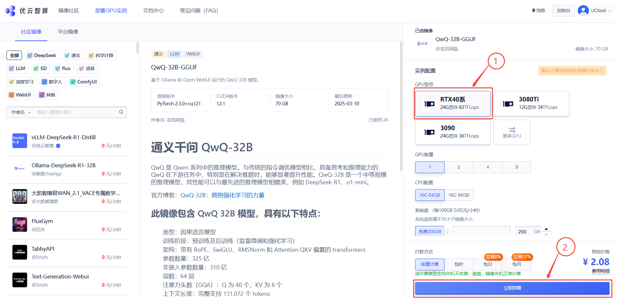The image size is (617, 300).
Task: Filter by the 科学计算 category tag
Action: tap(101, 55)
